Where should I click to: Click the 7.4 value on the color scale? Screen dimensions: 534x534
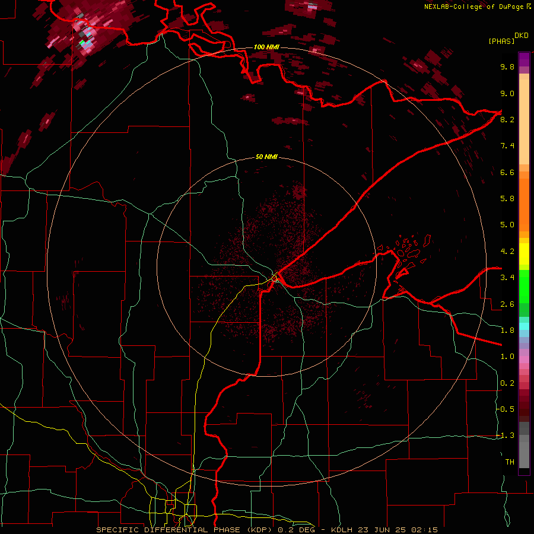coord(507,146)
